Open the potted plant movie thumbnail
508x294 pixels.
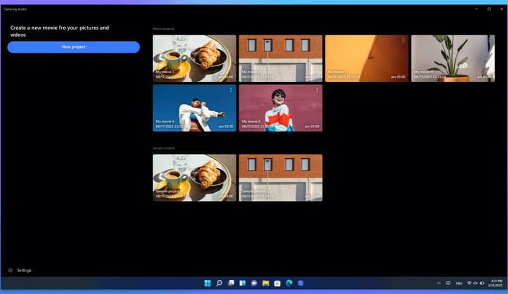pyautogui.click(x=453, y=58)
